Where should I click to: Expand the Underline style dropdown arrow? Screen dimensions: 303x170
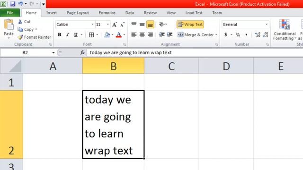click(x=81, y=34)
